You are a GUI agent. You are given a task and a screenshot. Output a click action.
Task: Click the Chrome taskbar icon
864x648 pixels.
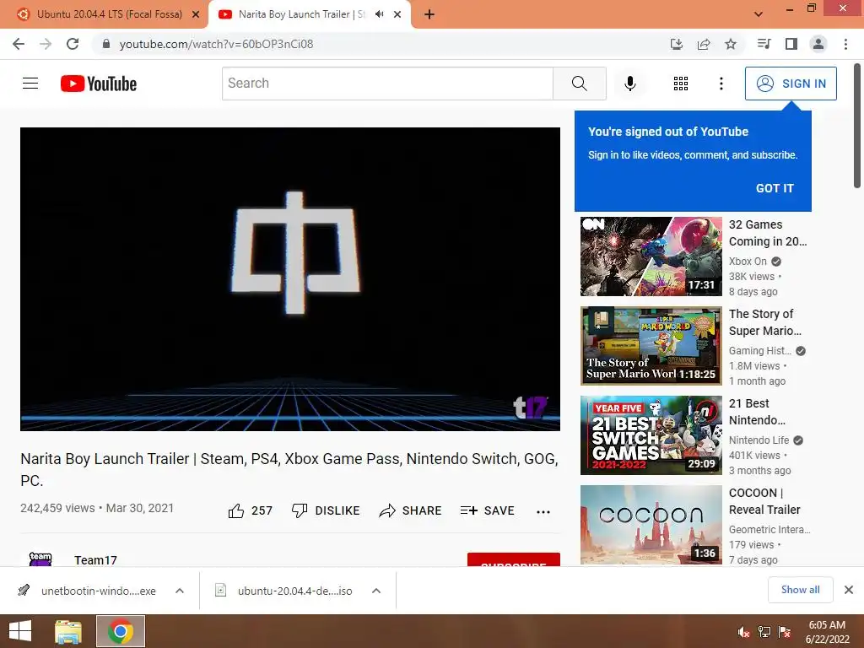(x=121, y=631)
